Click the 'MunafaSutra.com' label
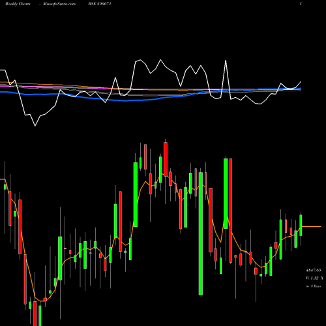Image resolution: width=326 pixels, height=326 pixels. tap(59, 4)
